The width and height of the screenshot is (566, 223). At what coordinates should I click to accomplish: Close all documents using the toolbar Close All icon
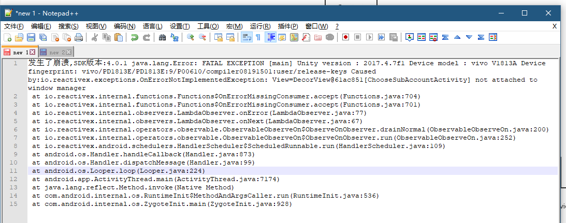(67, 37)
